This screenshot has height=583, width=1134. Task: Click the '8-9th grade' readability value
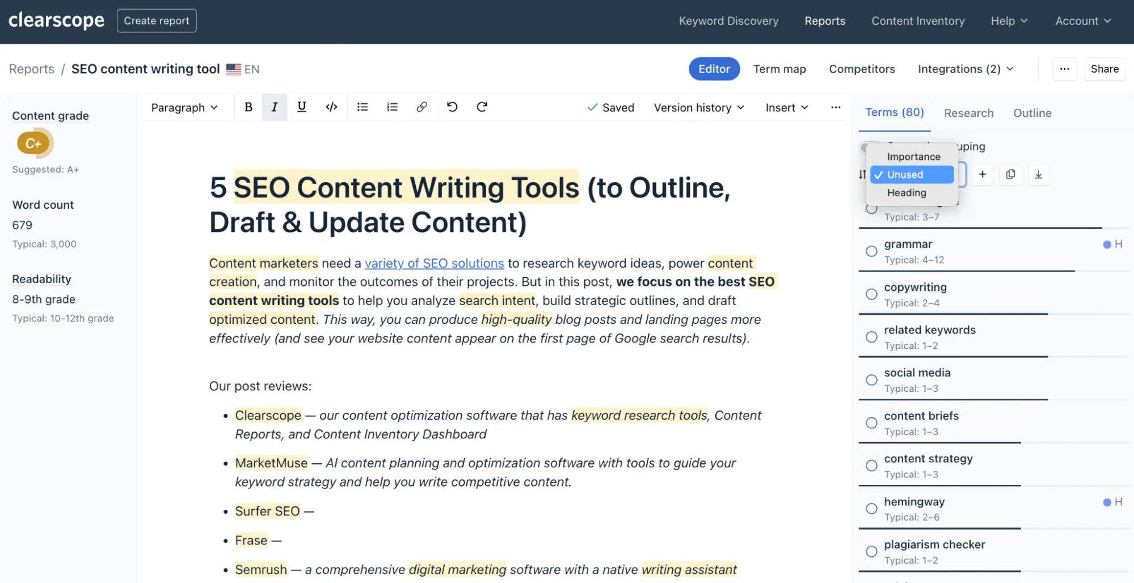(x=44, y=299)
